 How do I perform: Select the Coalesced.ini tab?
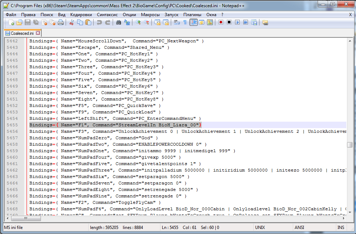(22, 33)
